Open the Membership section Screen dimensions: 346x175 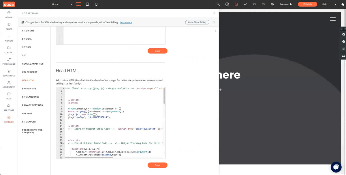pyautogui.click(x=9, y=84)
